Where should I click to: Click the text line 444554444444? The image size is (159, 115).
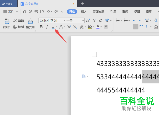[x=121, y=90]
